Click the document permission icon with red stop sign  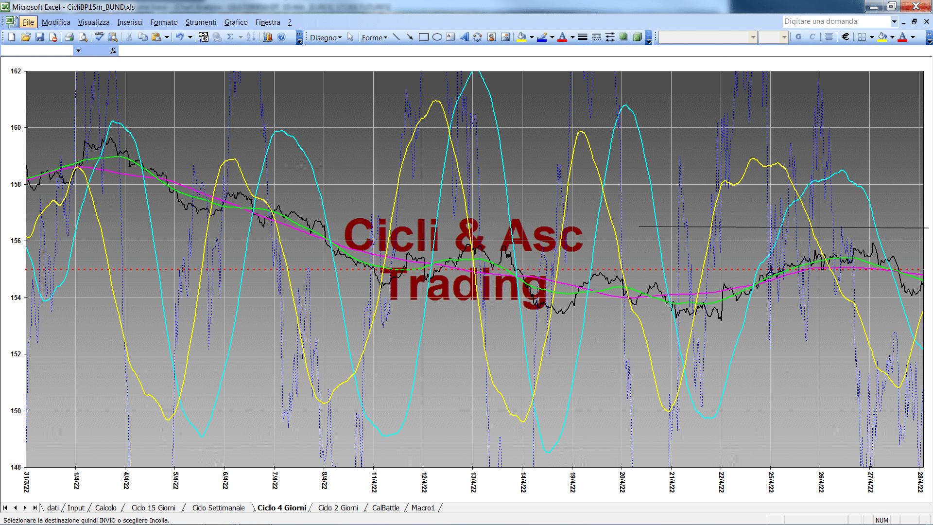53,37
